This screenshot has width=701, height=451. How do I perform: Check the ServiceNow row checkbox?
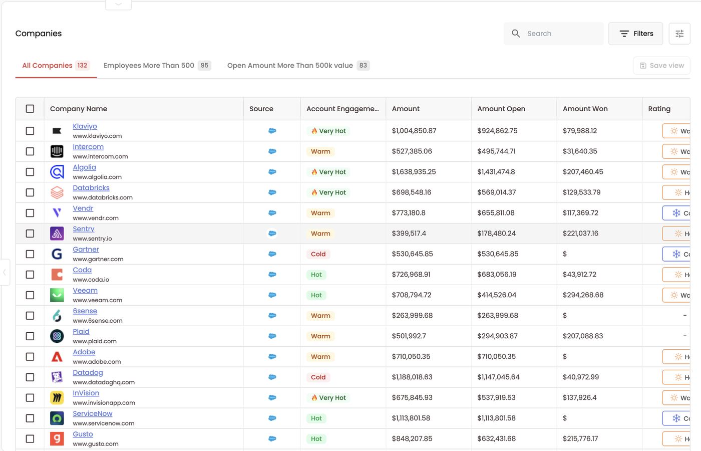[x=30, y=418]
